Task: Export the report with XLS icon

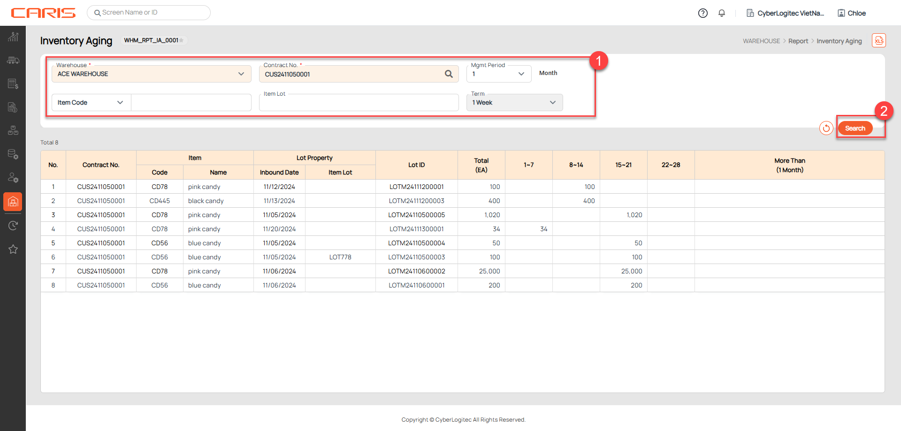Action: [x=879, y=41]
